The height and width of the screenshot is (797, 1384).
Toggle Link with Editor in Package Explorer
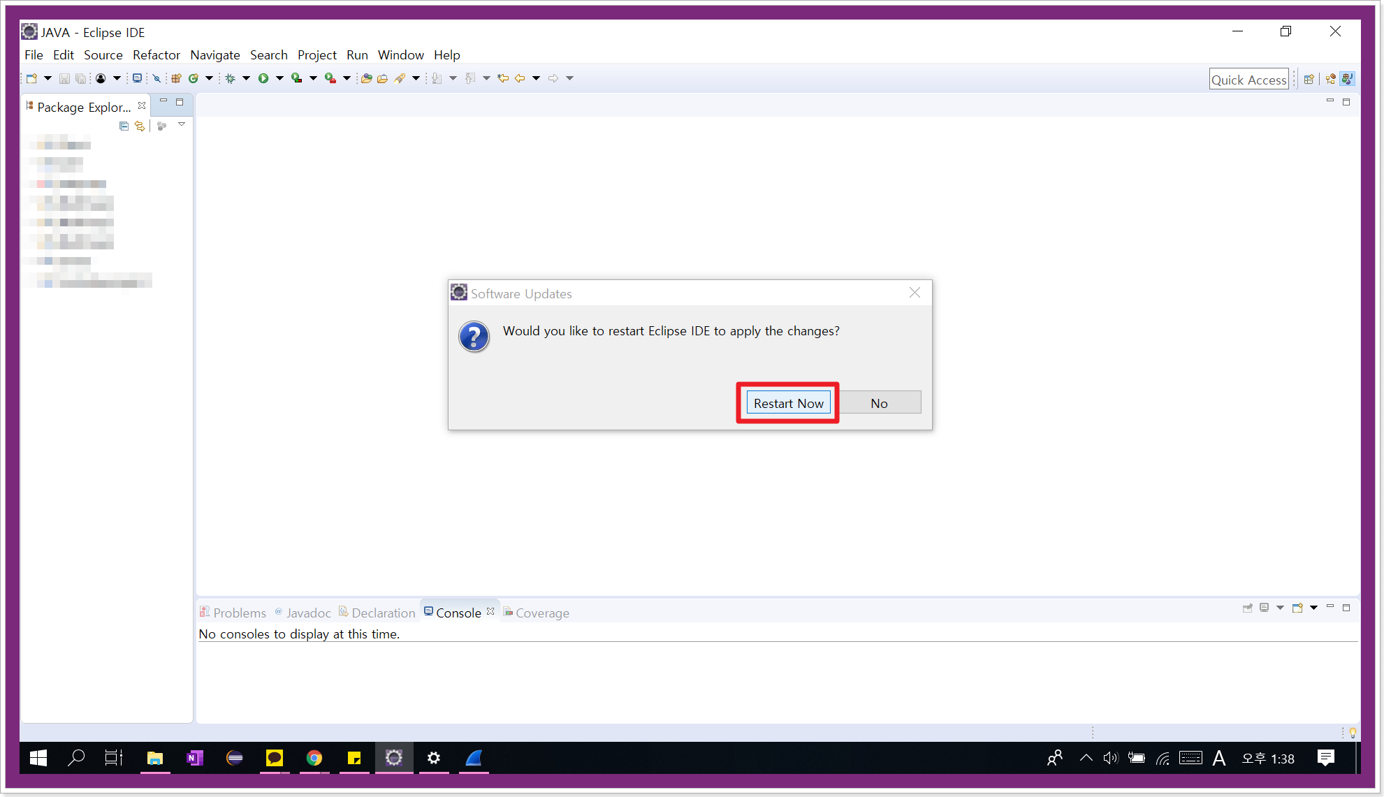coord(140,126)
